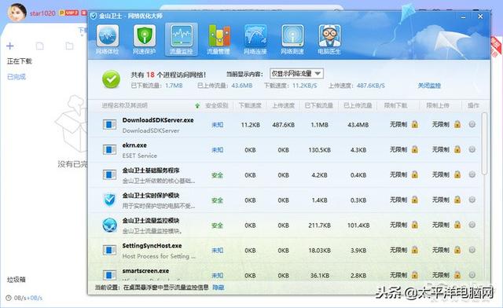The image size is (503, 308).
Task: Open the 仅显示网络流量 display content dropdown
Action: 296,74
